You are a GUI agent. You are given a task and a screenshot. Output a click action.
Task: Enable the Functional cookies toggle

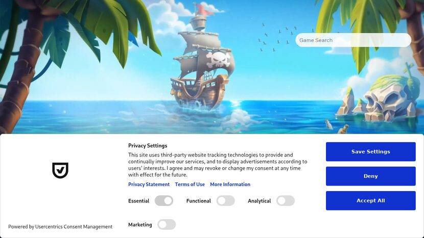[225, 201]
